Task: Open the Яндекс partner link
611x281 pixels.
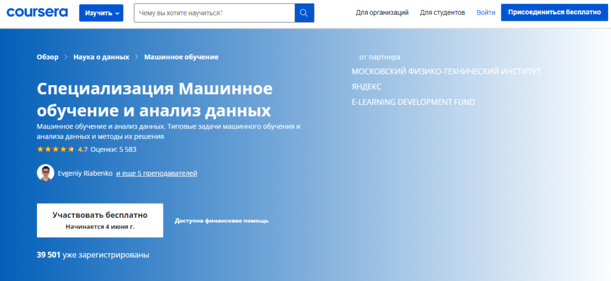Action: click(x=366, y=87)
